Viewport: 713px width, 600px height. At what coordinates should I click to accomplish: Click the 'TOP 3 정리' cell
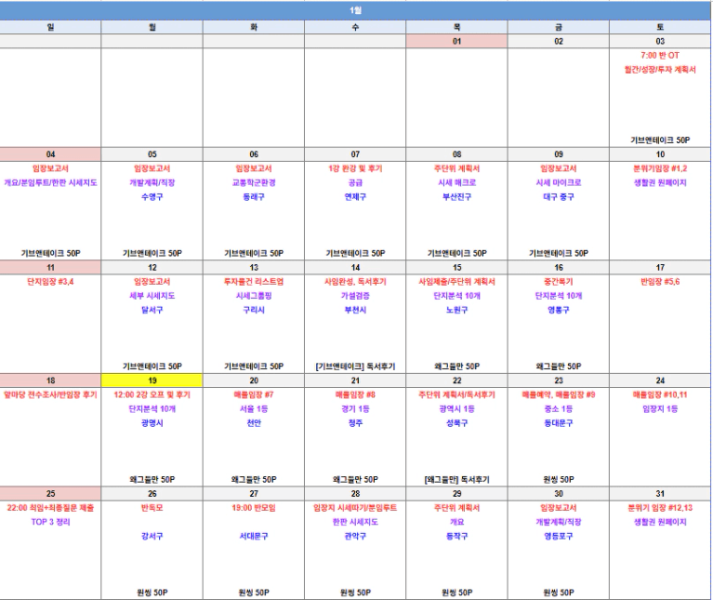point(50,522)
